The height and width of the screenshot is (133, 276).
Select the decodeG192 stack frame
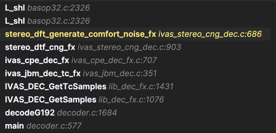tap(30, 113)
